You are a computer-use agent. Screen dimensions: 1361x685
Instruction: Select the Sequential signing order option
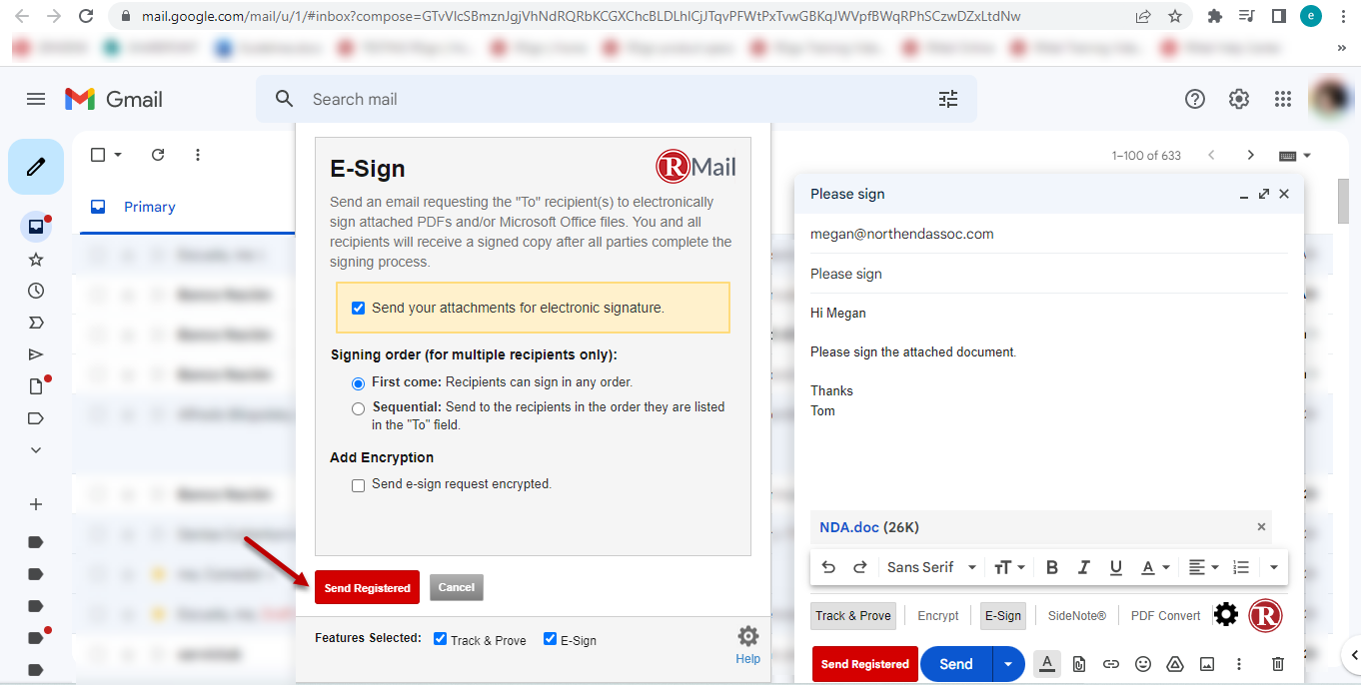click(358, 407)
